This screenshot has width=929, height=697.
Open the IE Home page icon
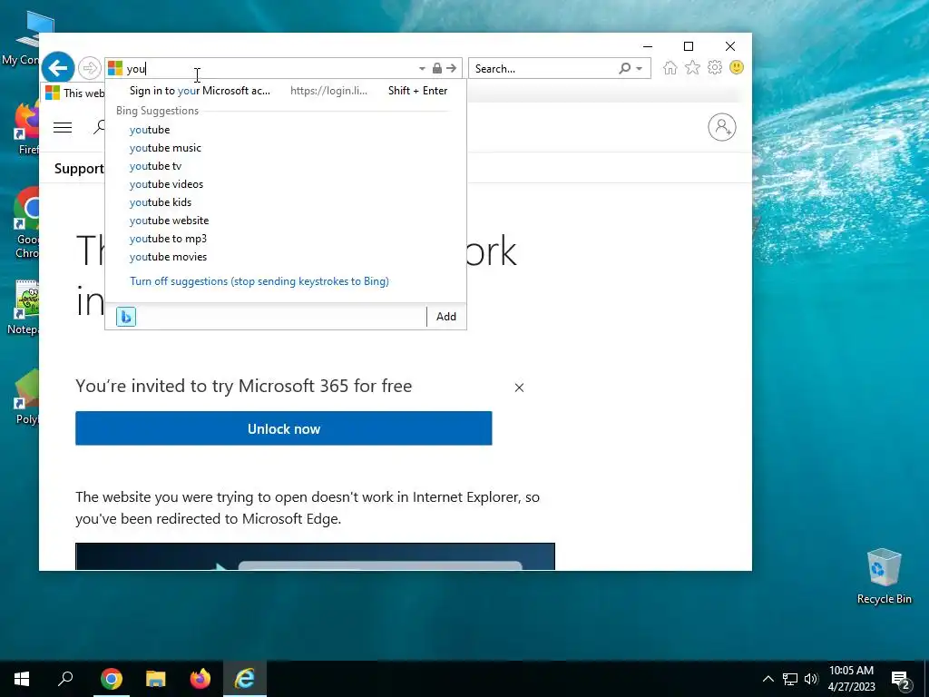[670, 67]
